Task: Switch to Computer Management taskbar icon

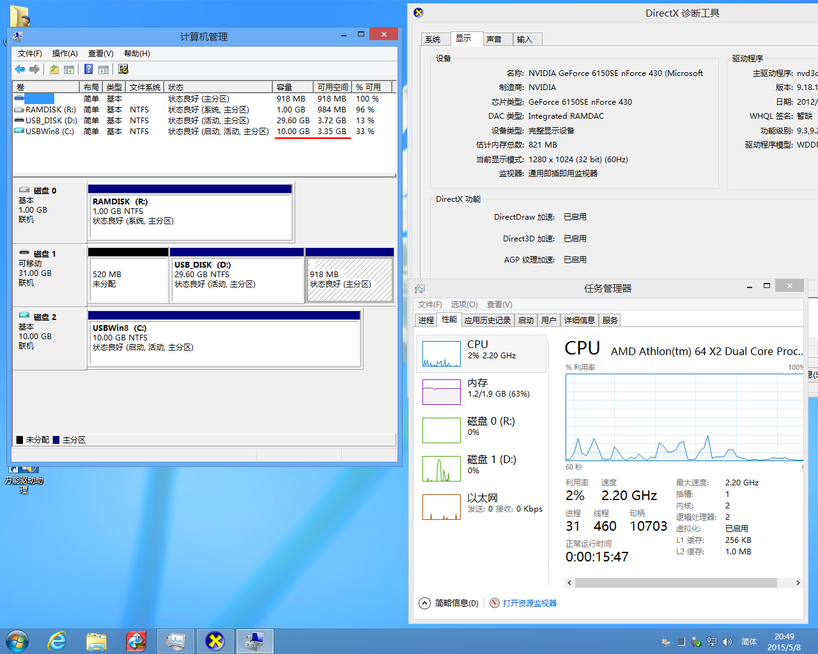Action: 255,641
